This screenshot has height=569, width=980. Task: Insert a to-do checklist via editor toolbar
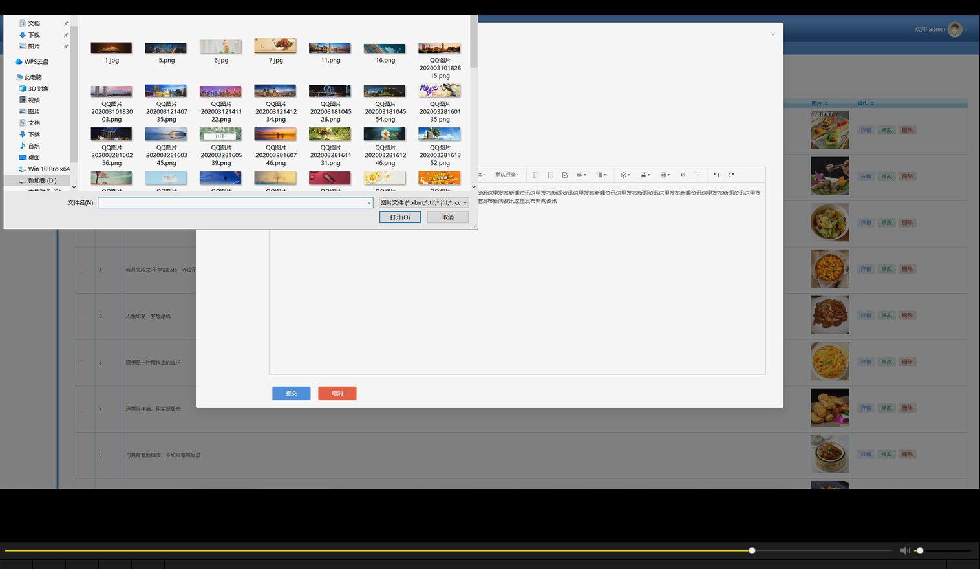pyautogui.click(x=565, y=175)
